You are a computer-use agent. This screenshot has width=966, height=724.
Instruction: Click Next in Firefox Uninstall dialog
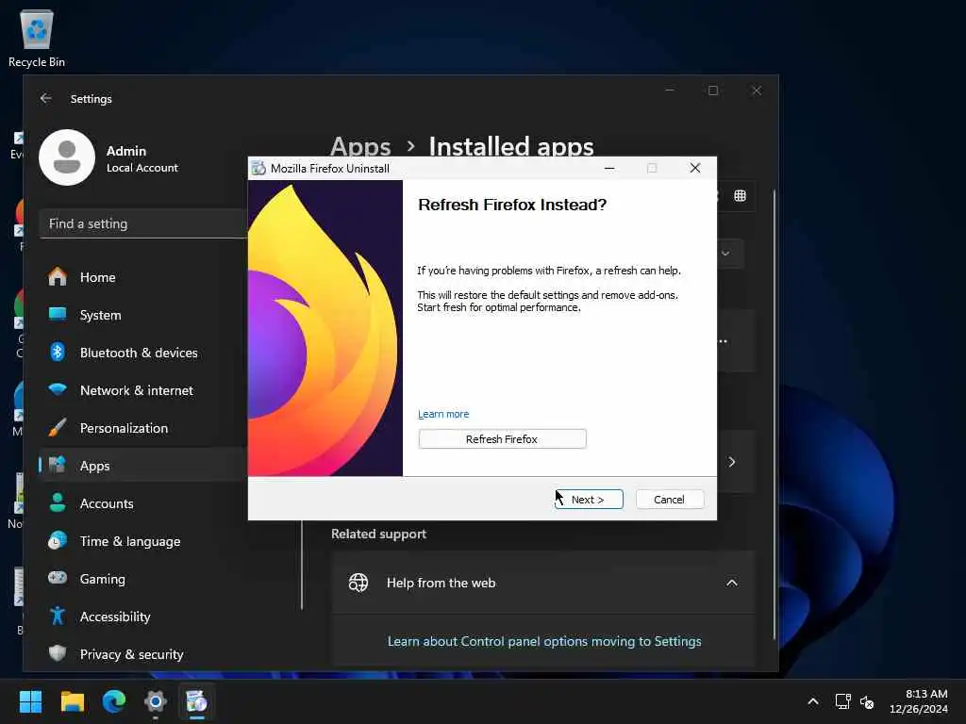[x=589, y=500]
